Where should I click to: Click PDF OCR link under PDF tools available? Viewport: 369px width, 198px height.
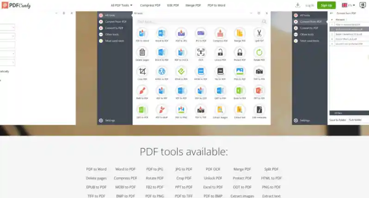coord(213,169)
